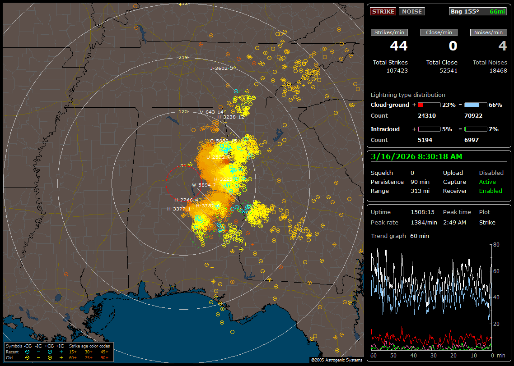Image resolution: width=514 pixels, height=366 pixels.
Task: Click the recent positive intracloud plus symbol
Action: pyautogui.click(x=61, y=352)
